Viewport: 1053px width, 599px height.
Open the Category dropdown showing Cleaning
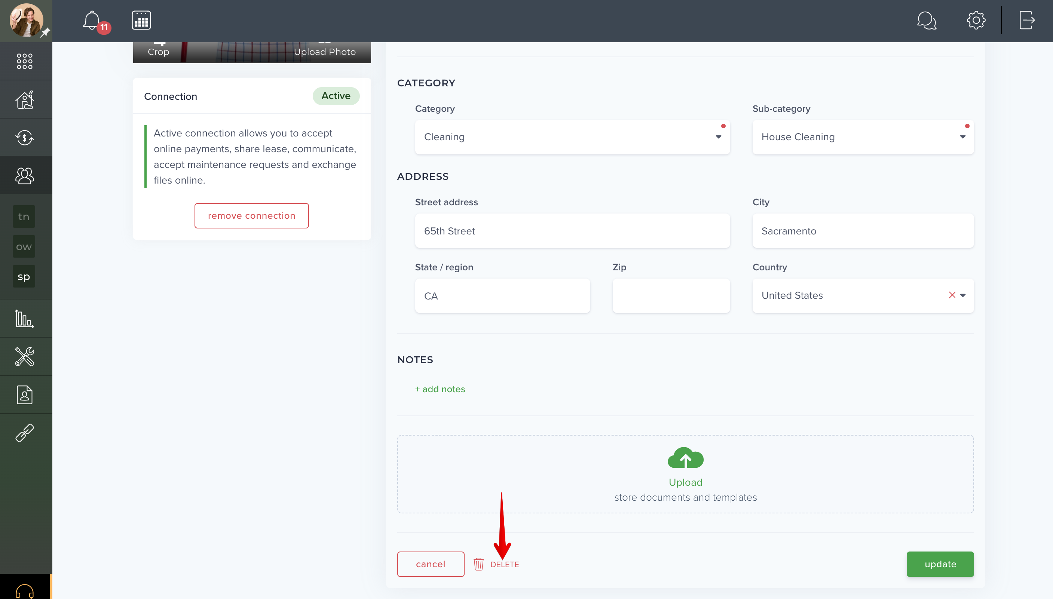[572, 137]
